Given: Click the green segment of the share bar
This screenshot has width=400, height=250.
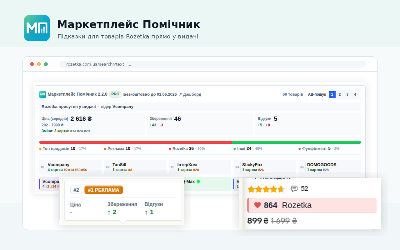Looking at the screenshot, I should [297, 142].
